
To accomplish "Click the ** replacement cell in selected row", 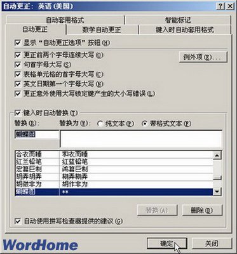I will pyautogui.click(x=137, y=192).
